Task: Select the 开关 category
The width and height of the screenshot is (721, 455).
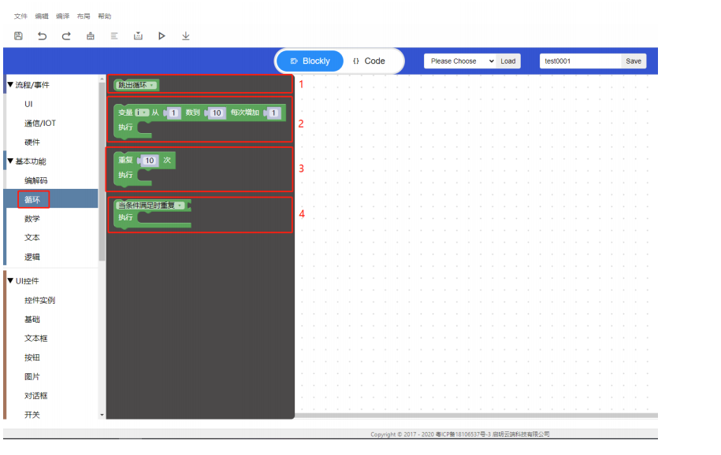Action: (32, 415)
